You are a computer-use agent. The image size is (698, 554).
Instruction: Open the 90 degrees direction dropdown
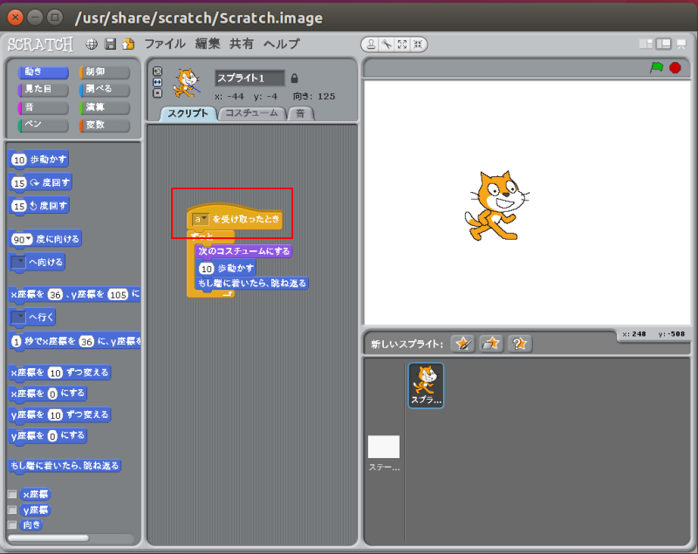pos(29,239)
